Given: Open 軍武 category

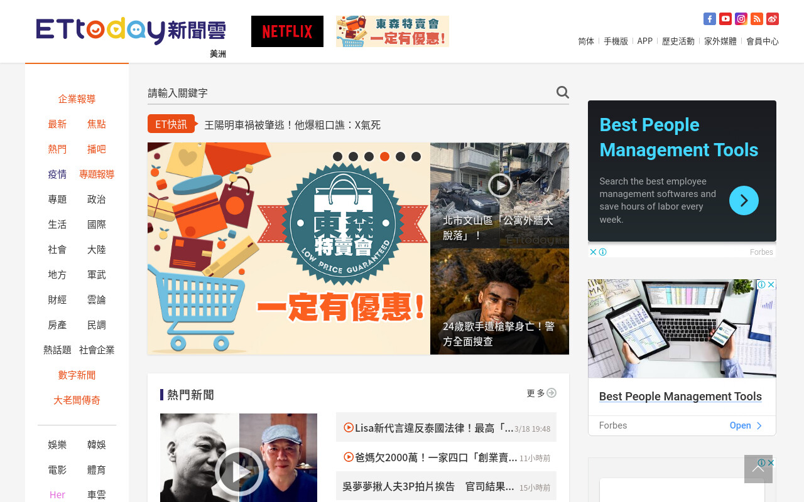Looking at the screenshot, I should tap(97, 274).
